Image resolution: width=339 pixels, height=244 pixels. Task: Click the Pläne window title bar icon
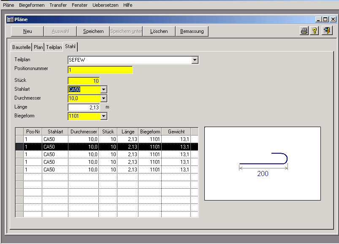[x=10, y=19]
